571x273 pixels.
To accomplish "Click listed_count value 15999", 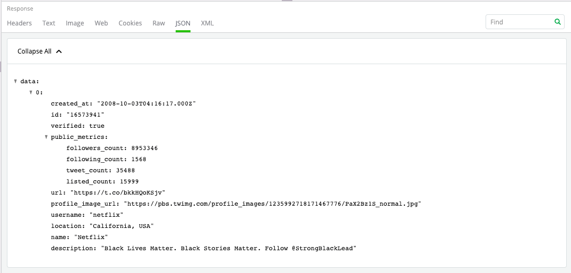I will (129, 181).
